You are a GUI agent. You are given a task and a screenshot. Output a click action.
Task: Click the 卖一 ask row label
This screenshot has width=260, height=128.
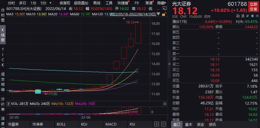[176, 54]
